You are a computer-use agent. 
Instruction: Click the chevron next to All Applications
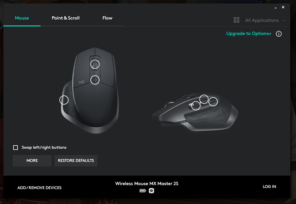point(284,20)
